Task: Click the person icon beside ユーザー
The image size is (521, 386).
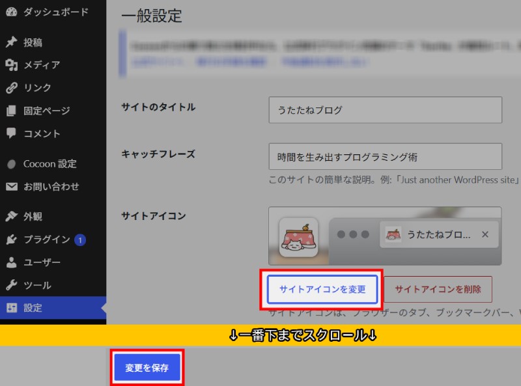Action: tap(11, 262)
